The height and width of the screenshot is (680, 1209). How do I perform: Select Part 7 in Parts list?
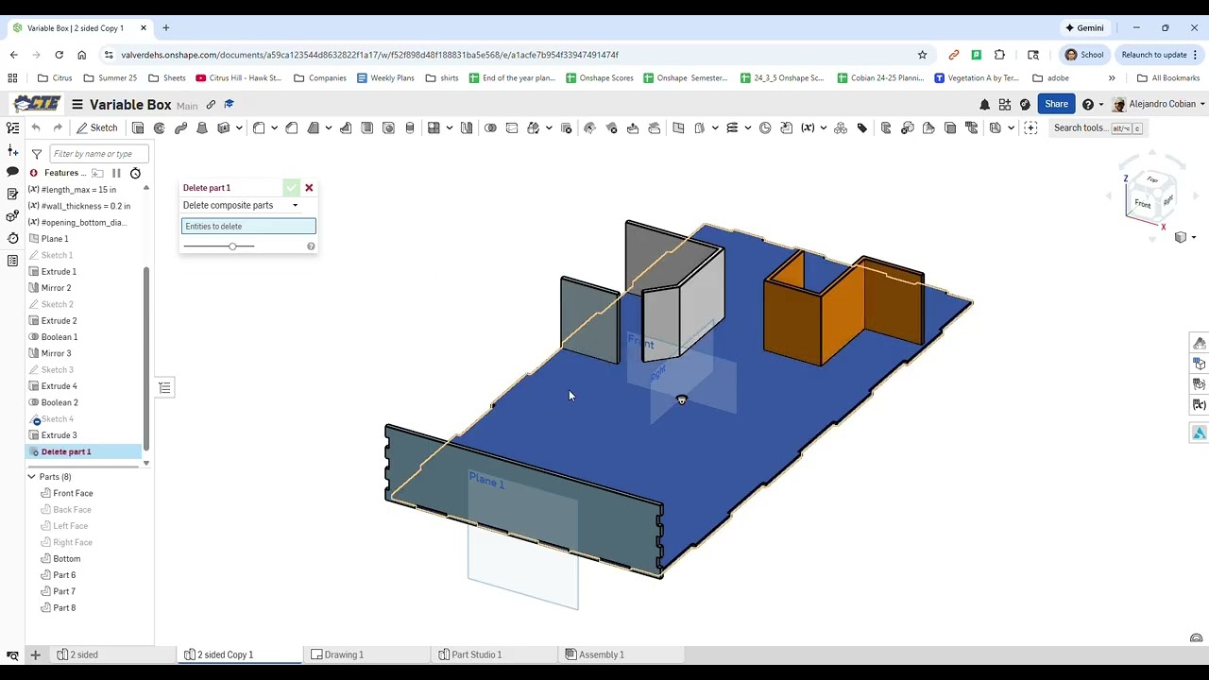pos(64,591)
